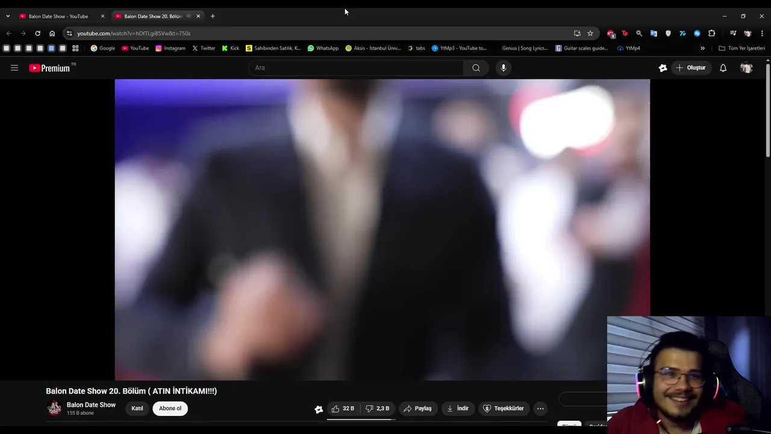This screenshot has height=434, width=771.
Task: Open the Extensions puzzle menu
Action: (x=711, y=33)
